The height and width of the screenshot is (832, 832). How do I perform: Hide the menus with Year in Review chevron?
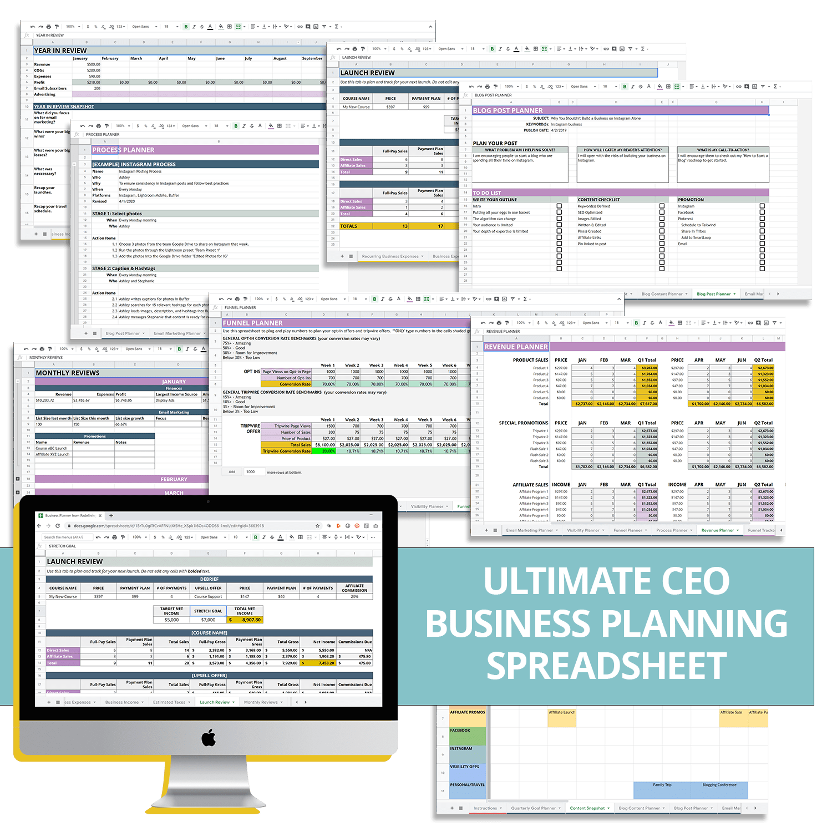[430, 26]
